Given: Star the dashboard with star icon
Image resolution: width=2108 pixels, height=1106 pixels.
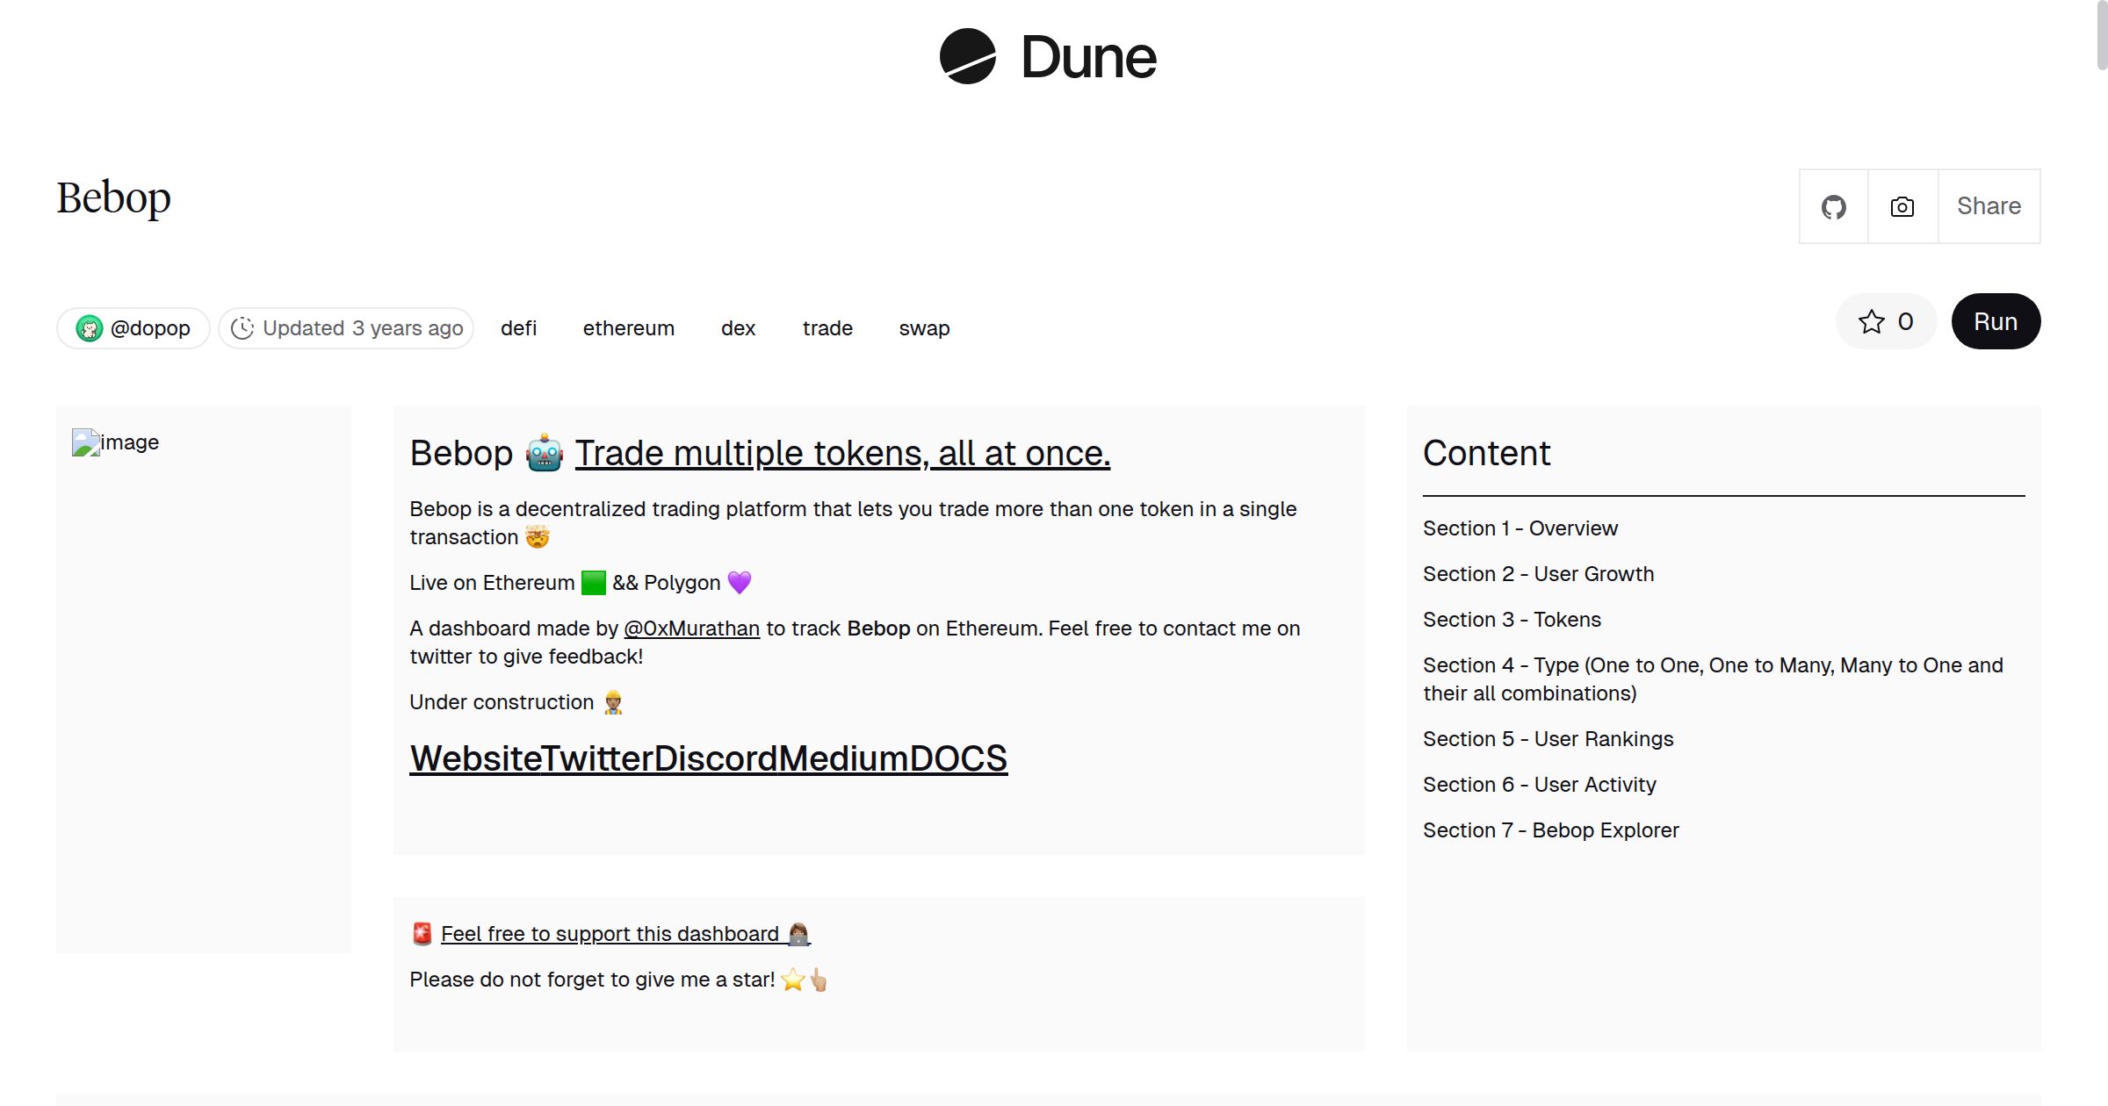Looking at the screenshot, I should tap(1871, 322).
